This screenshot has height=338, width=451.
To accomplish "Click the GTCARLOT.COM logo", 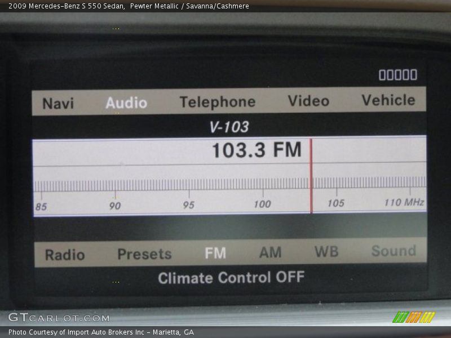I will (59, 317).
